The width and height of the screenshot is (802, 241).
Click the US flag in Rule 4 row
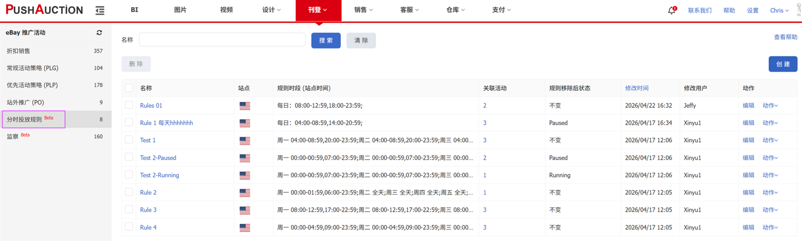(245, 227)
